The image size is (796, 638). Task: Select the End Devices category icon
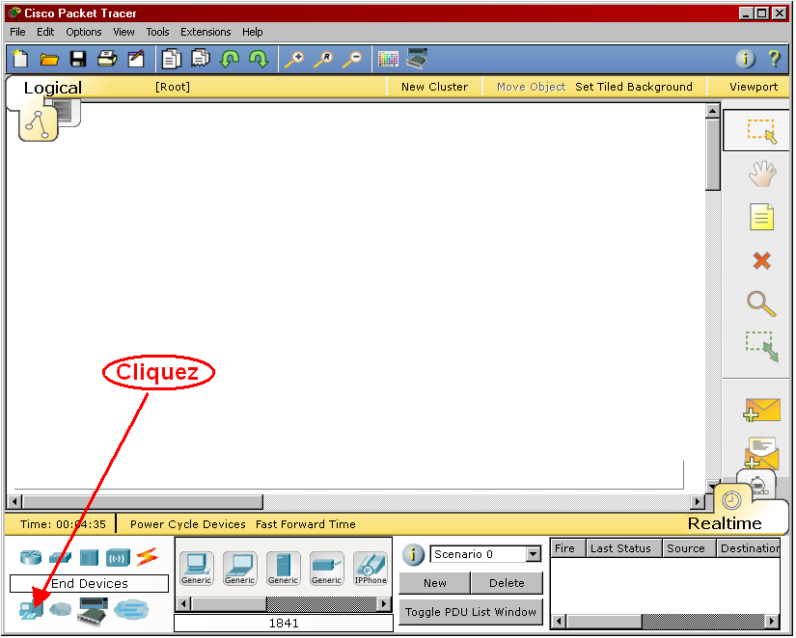(31, 608)
